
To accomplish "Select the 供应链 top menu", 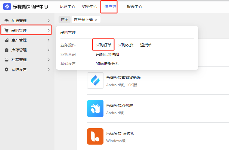I will point(110,7).
